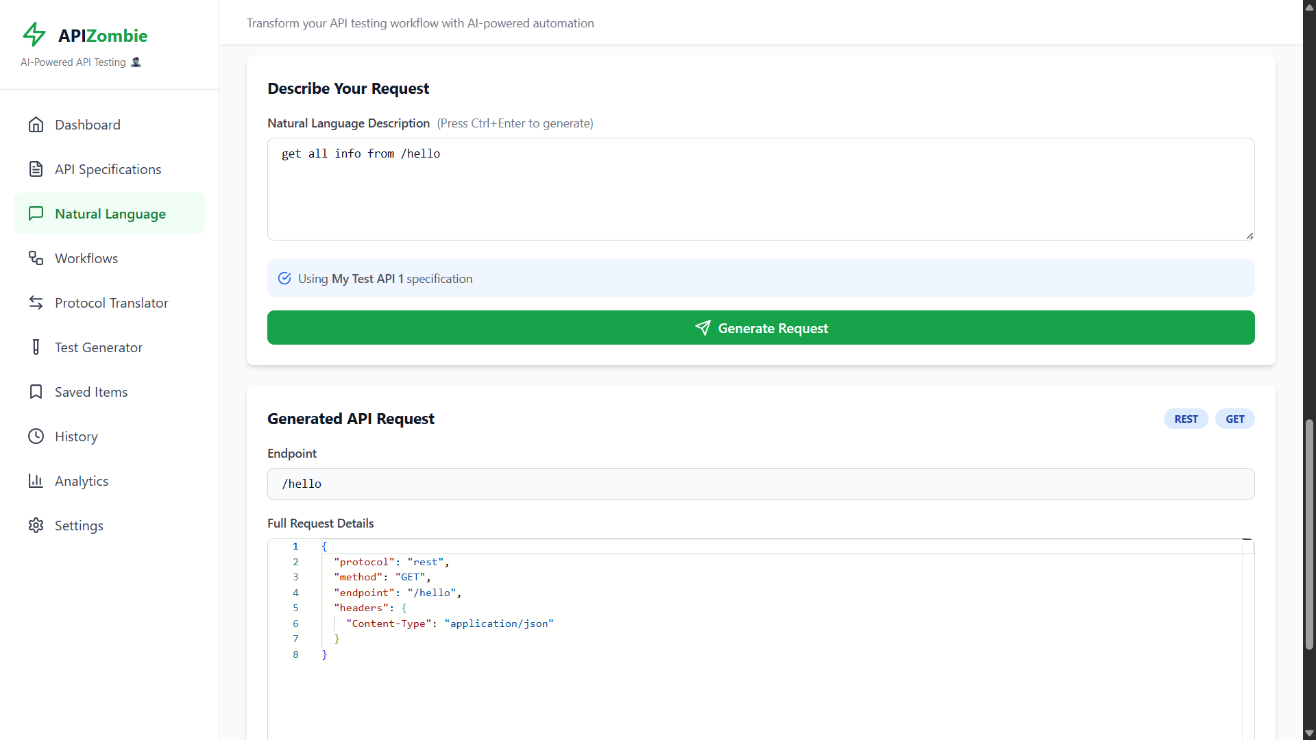Open the Workflows menu label
The width and height of the screenshot is (1316, 740).
(x=86, y=258)
